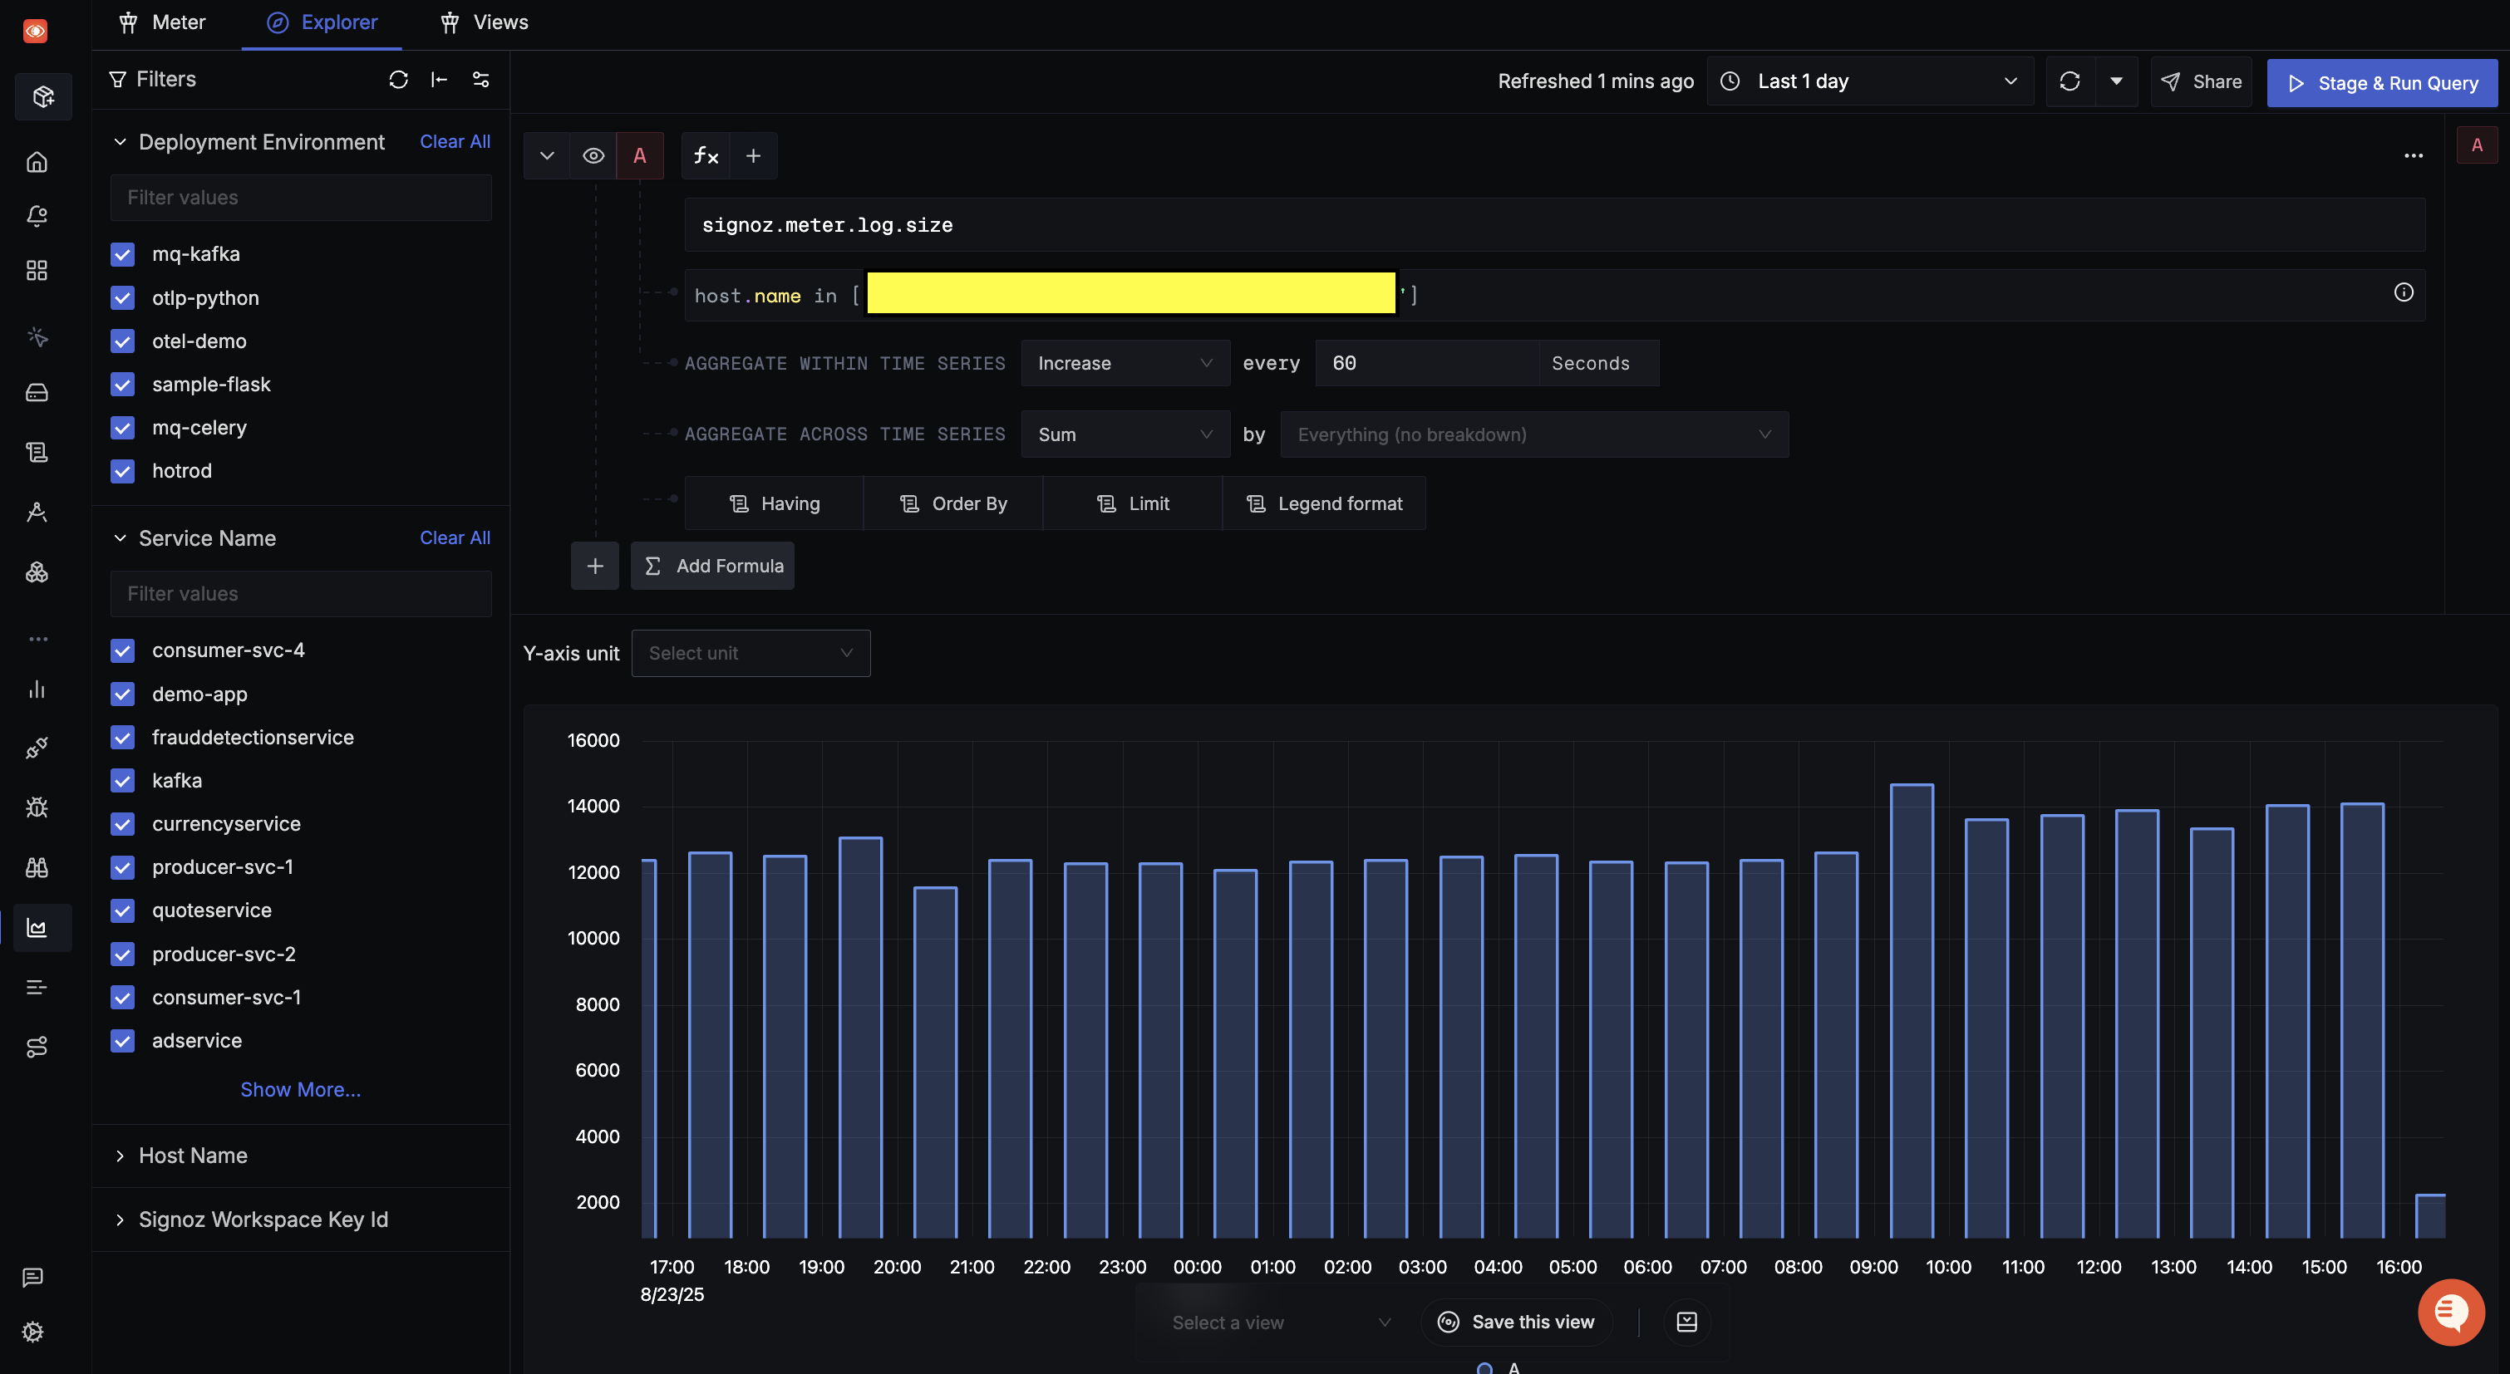Toggle query A visibility eye icon
Screen dimensions: 2510x1374
tap(593, 156)
